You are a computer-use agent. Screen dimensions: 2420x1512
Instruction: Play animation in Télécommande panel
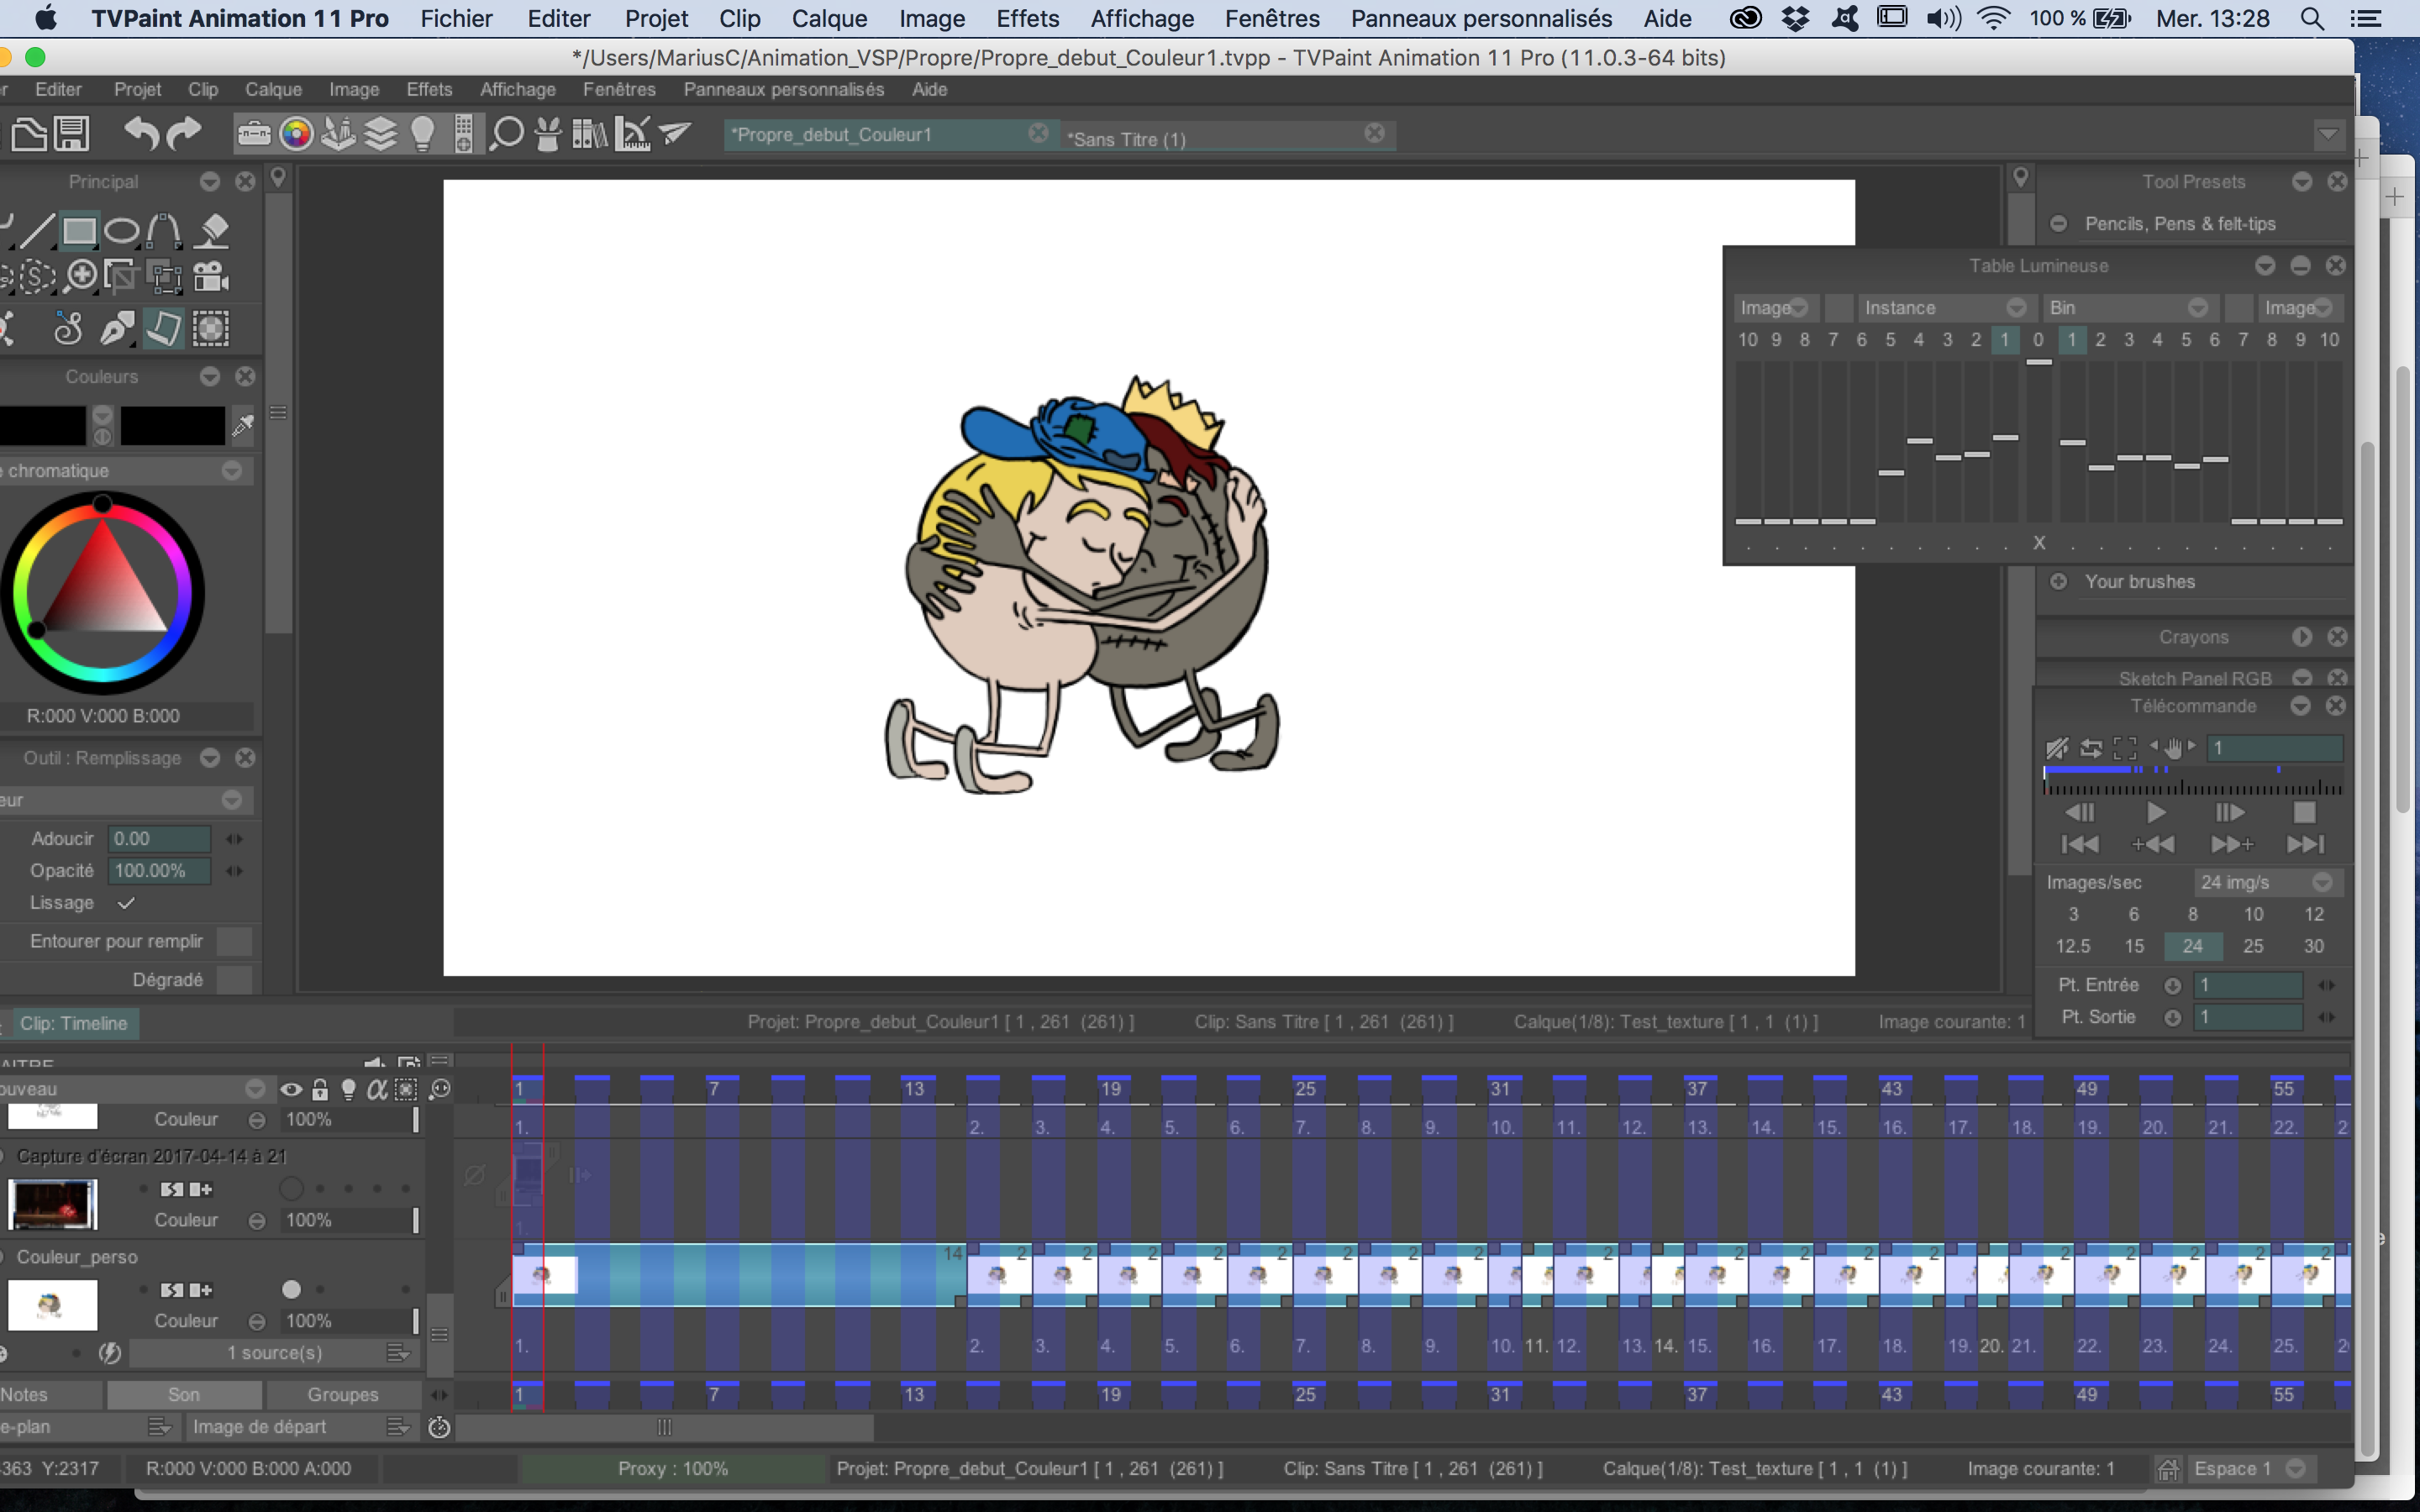[2156, 812]
